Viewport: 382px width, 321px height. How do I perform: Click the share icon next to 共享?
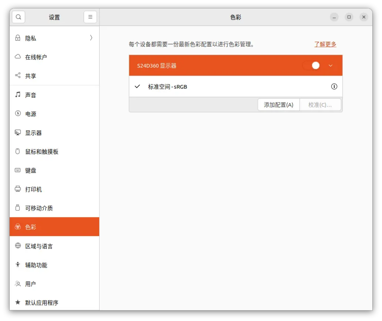click(x=18, y=76)
